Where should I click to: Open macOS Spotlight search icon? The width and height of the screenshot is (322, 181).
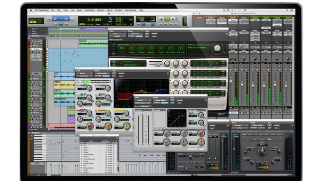click(x=287, y=10)
